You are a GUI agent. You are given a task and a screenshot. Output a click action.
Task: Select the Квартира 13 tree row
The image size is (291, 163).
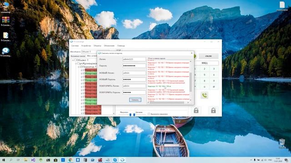click(93, 110)
